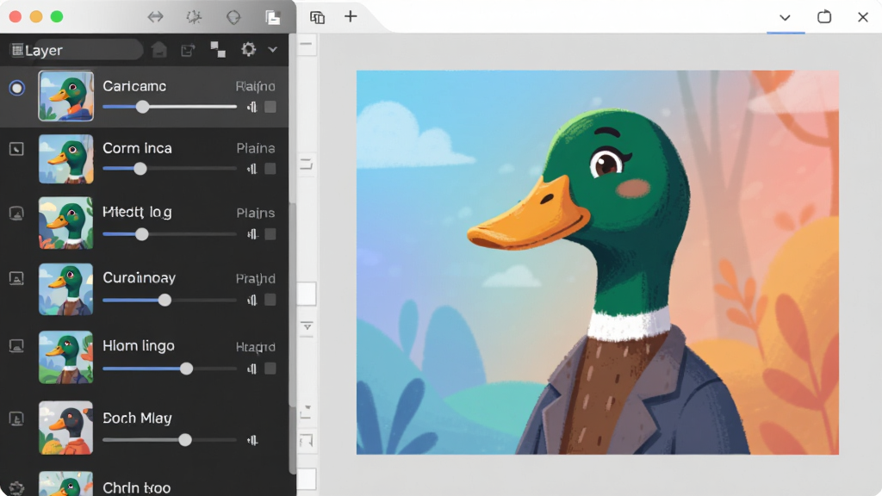Tick the checkbox on Caricamc row

tap(270, 107)
